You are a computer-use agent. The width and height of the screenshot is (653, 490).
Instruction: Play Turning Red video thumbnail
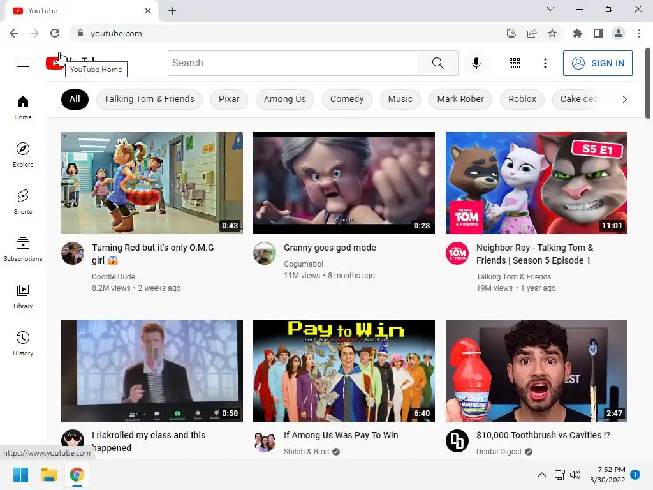click(152, 183)
